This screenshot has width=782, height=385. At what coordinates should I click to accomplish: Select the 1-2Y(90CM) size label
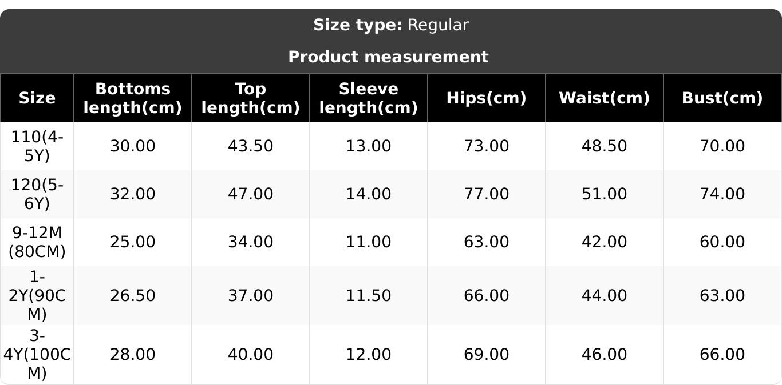tap(37, 295)
